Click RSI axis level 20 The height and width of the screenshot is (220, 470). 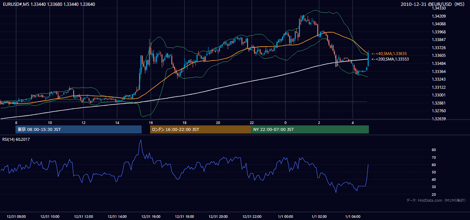click(434, 194)
